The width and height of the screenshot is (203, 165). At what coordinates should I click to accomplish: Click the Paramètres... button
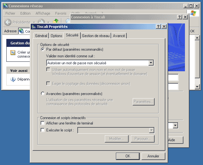coord(143,102)
